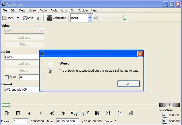The width and height of the screenshot is (182, 125).
Task: Open the Video menu
Action: (x=32, y=10)
